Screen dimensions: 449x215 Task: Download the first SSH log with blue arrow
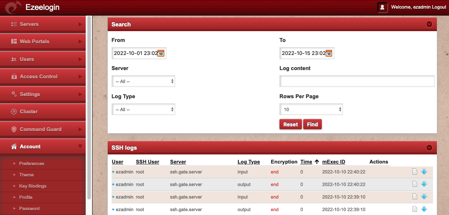[424, 172]
